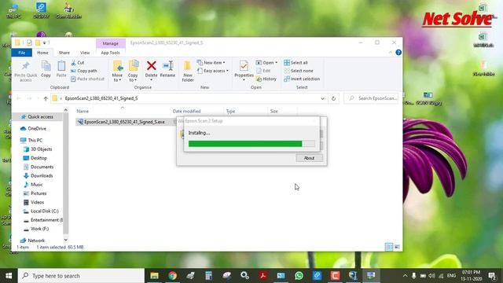Screen dimensions: 503x283
Task: Open Chrome from the taskbar
Action: click(173, 276)
